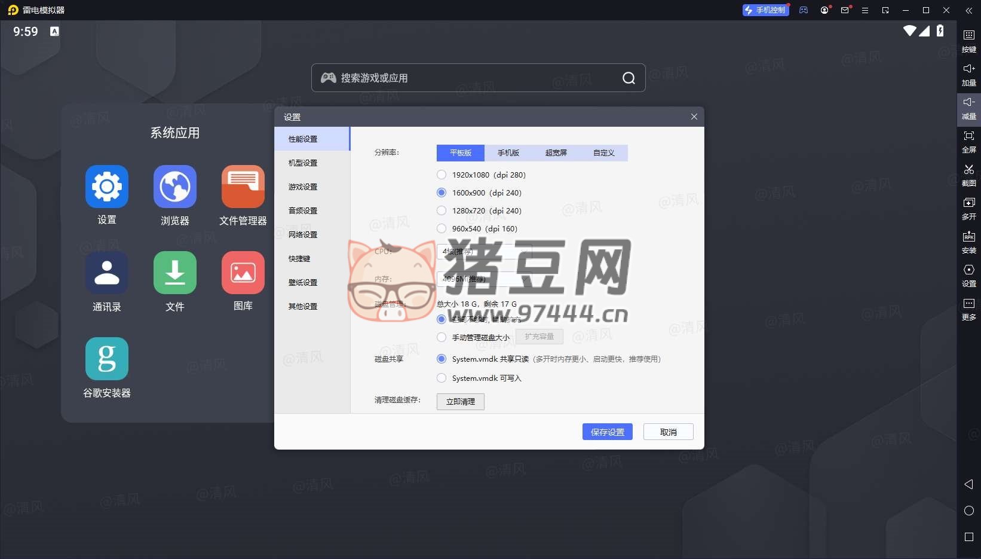Screen dimensions: 981x559
Task: Enable 手动管理磁盘大小 radio option
Action: coord(442,337)
